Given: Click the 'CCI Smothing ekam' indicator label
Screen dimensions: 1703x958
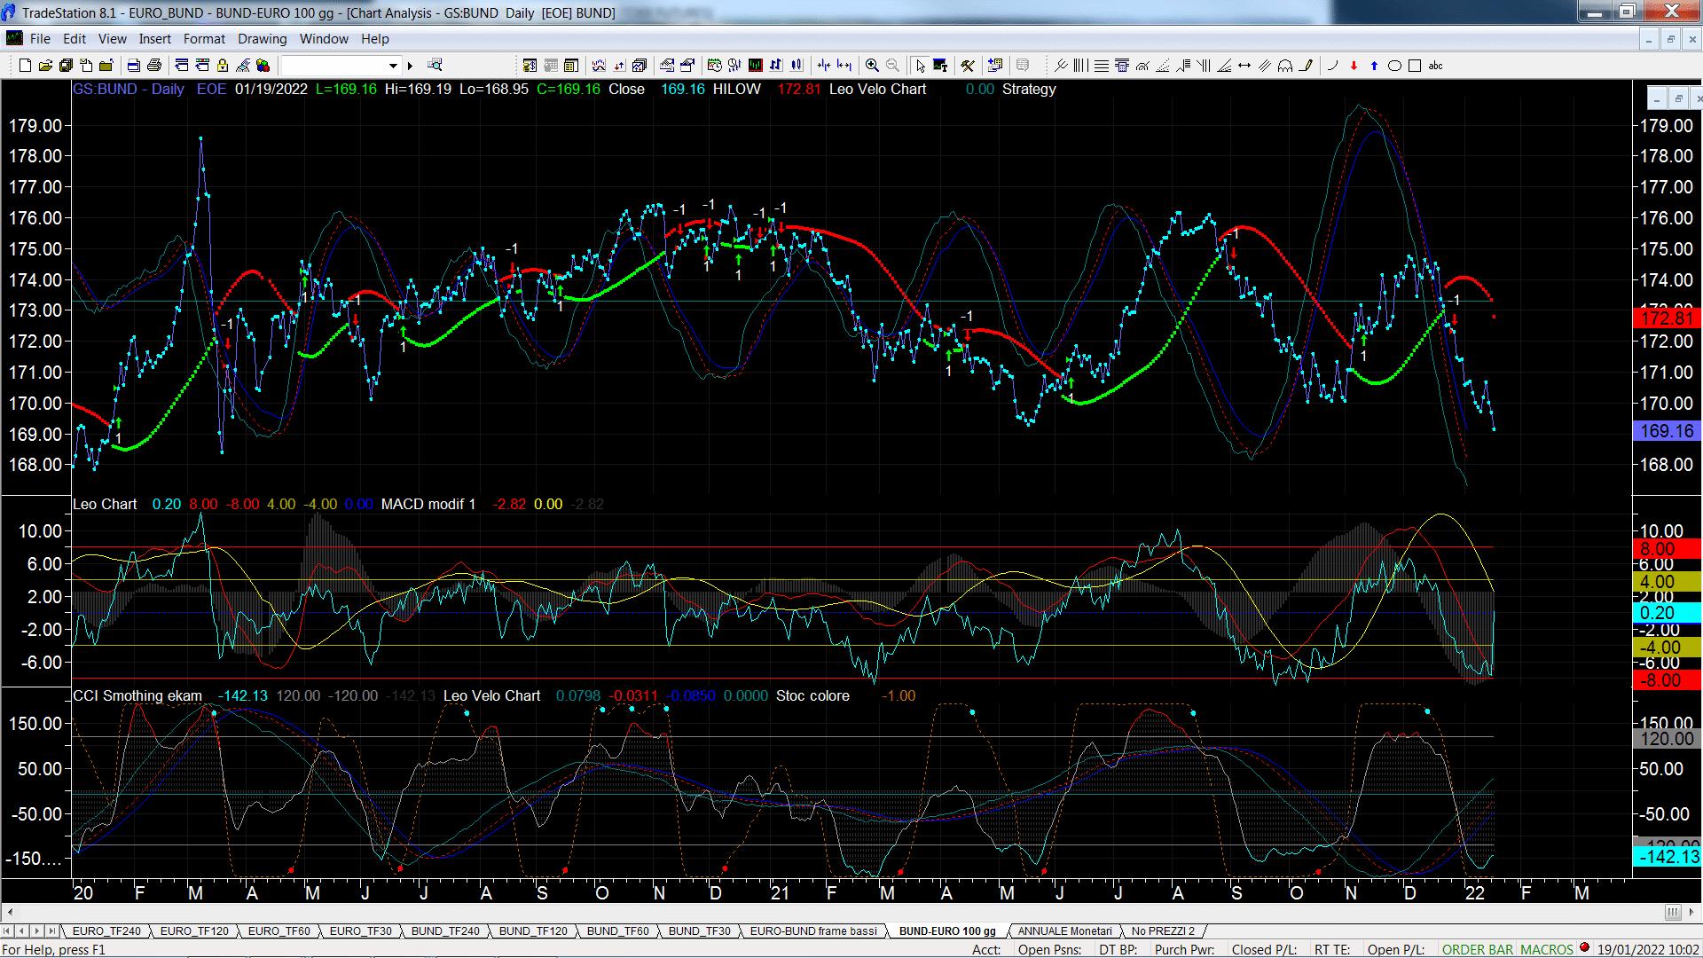Looking at the screenshot, I should pos(137,695).
